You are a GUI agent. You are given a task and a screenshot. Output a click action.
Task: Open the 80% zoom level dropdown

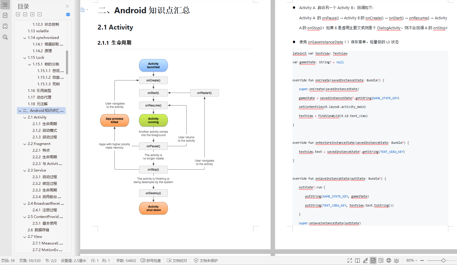412,260
